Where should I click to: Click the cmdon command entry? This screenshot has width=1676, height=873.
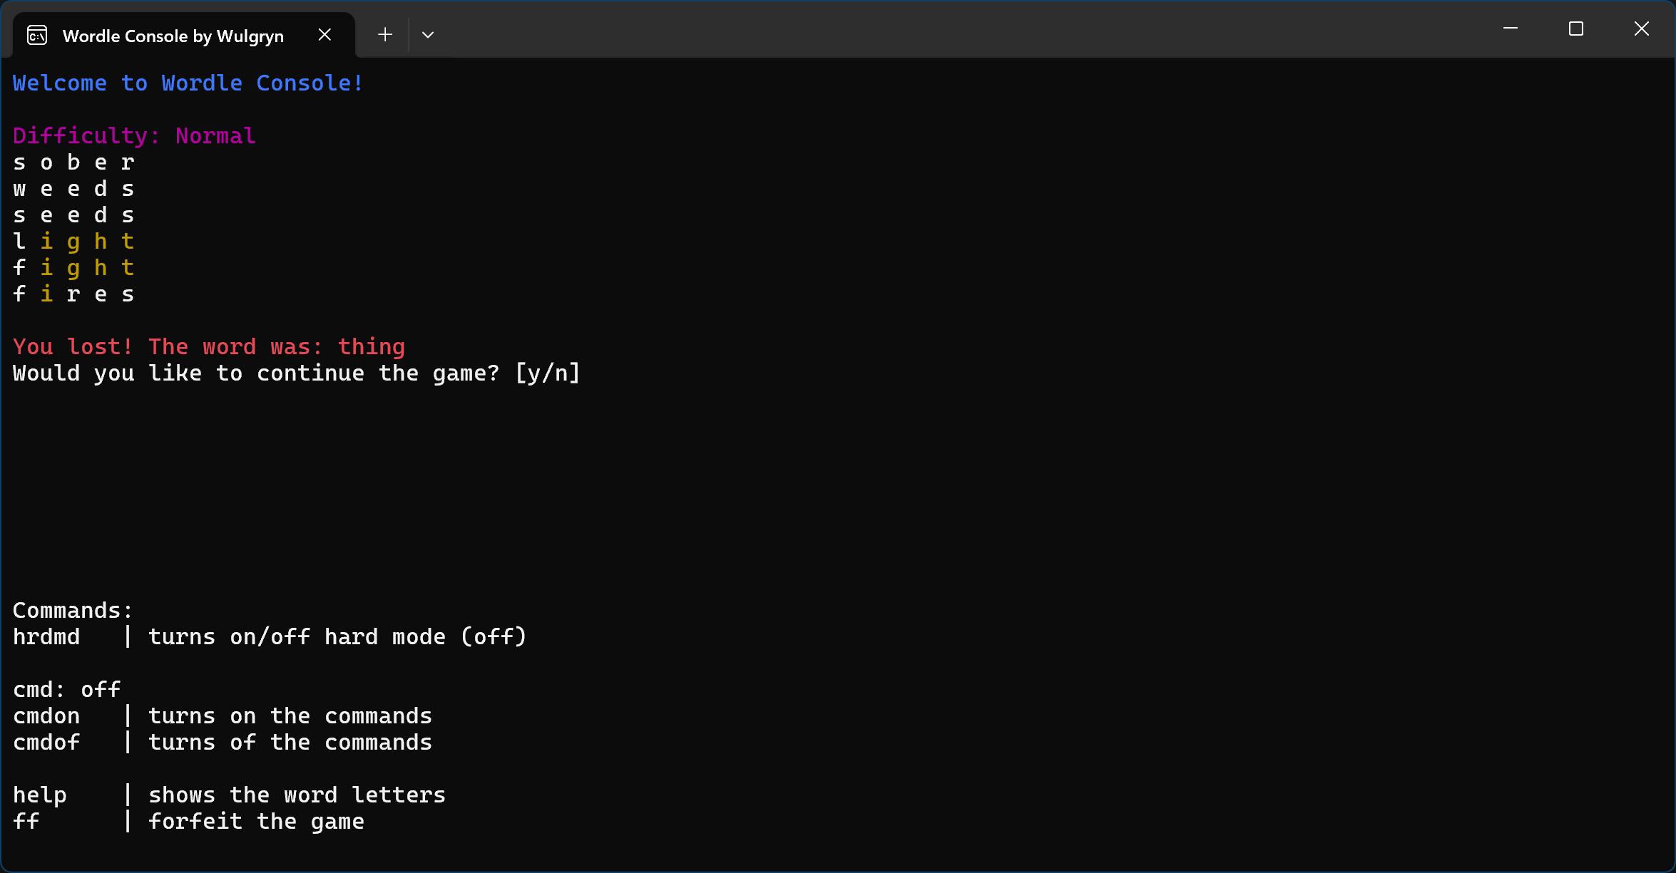tap(222, 716)
